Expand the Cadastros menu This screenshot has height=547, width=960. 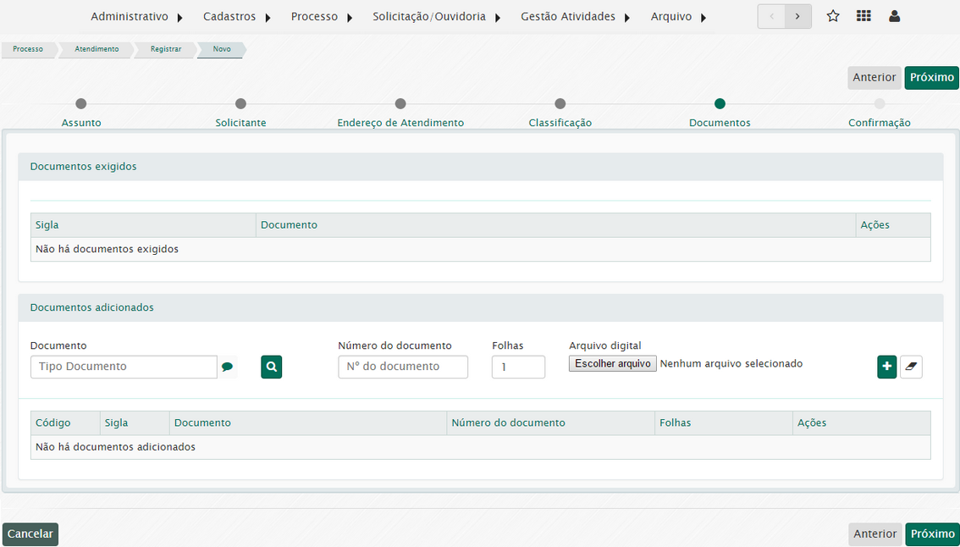coord(236,17)
